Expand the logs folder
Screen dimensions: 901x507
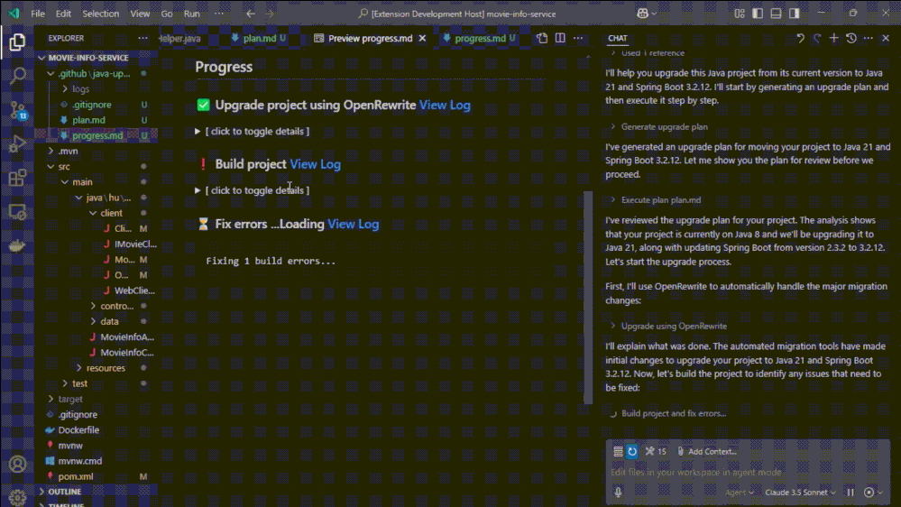(80, 89)
